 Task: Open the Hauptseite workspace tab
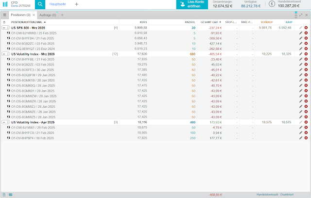click(x=57, y=4)
